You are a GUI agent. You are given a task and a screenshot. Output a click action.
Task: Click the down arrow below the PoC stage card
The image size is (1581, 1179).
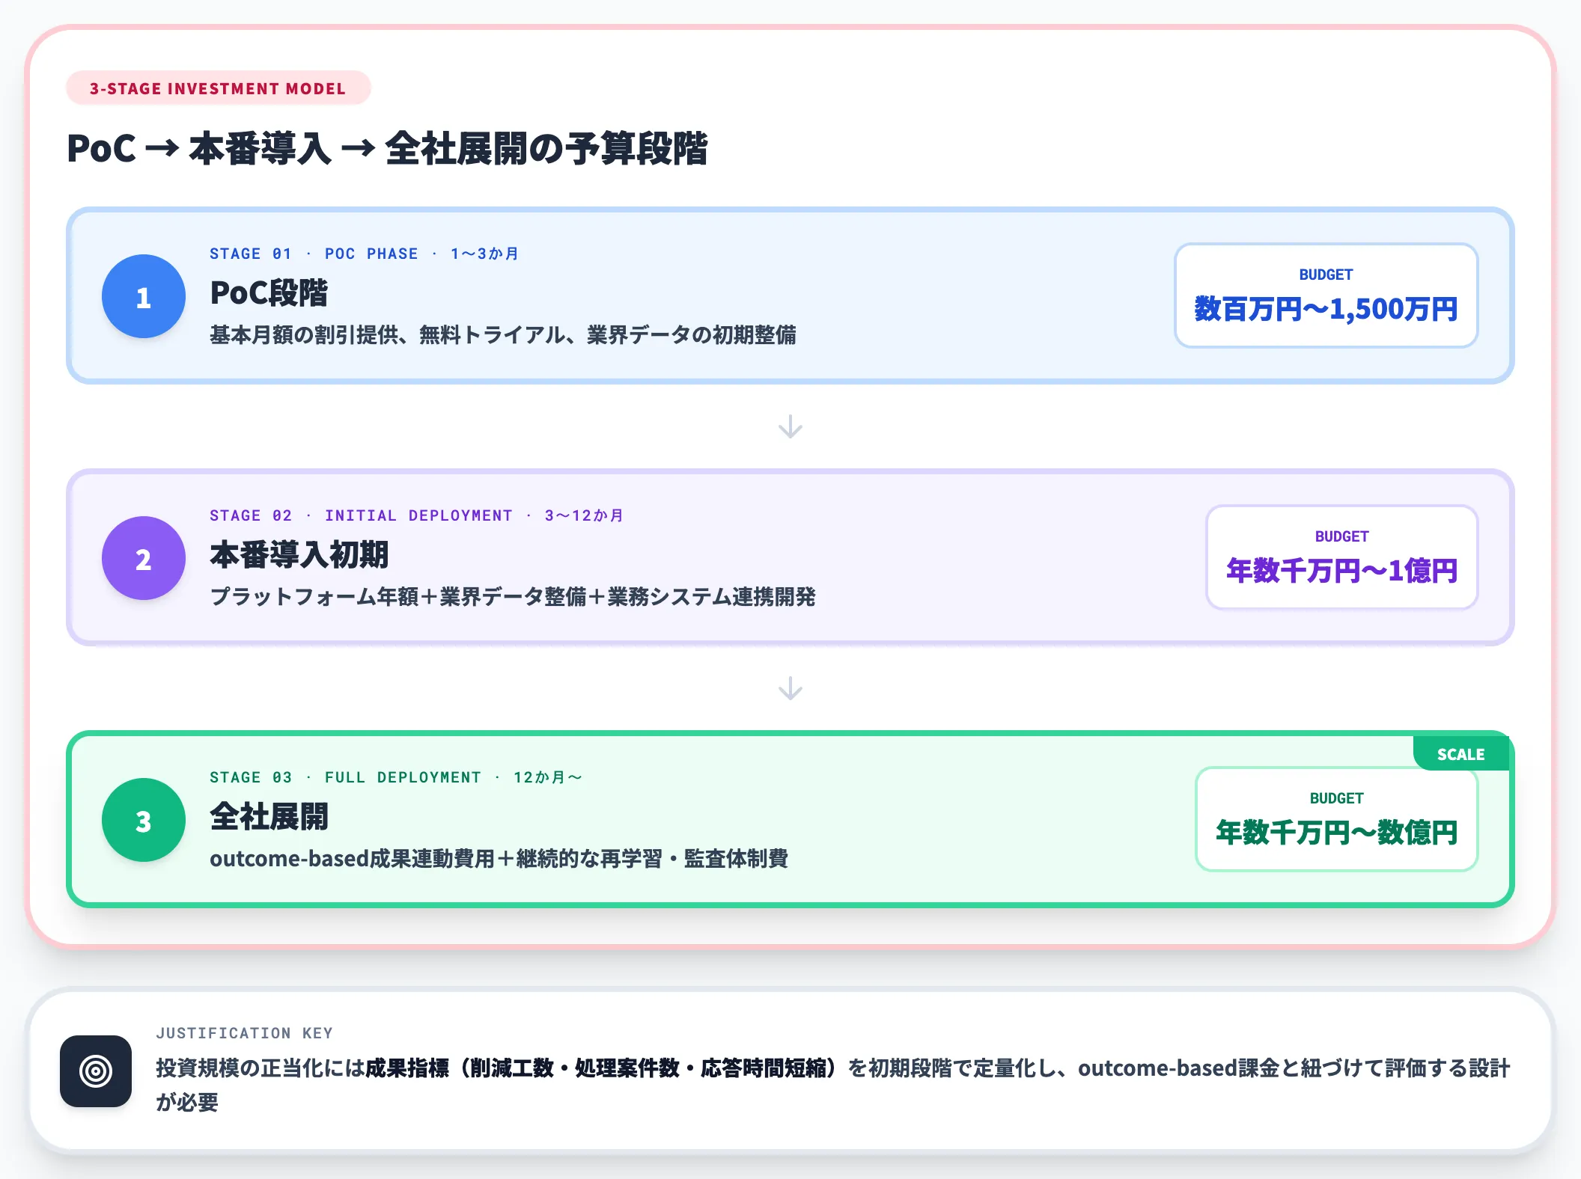click(790, 427)
